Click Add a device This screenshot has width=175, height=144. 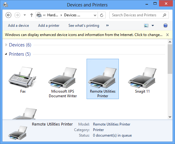tap(18, 26)
